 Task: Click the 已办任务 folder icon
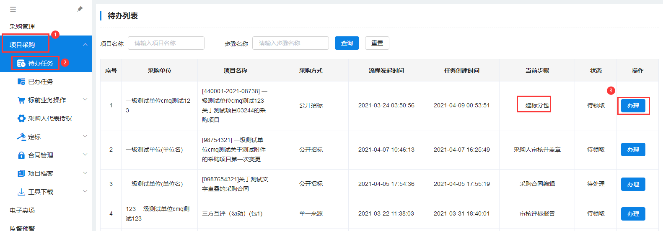[21, 82]
